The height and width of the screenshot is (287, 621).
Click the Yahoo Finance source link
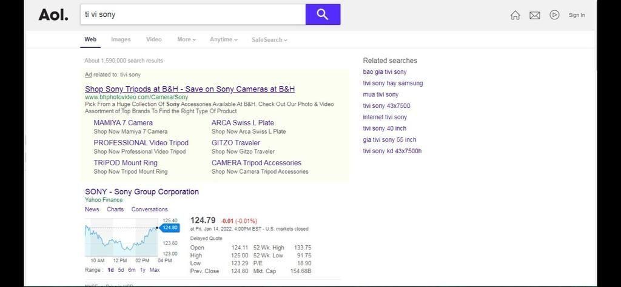point(104,200)
